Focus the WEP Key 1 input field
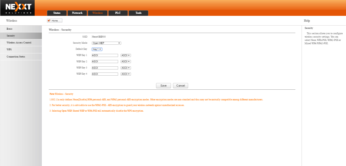 coord(105,55)
